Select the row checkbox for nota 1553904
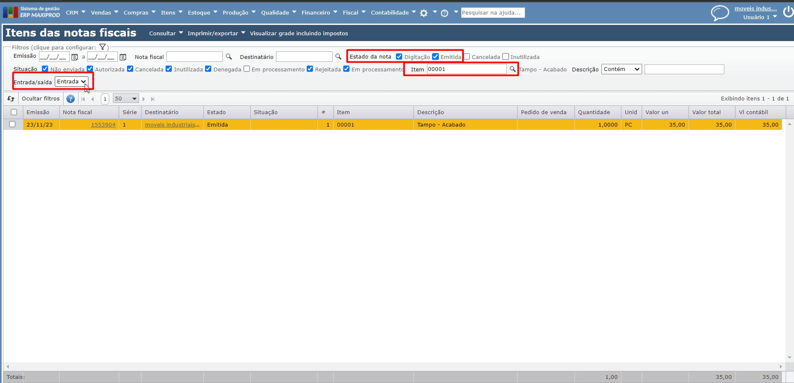 (x=12, y=124)
